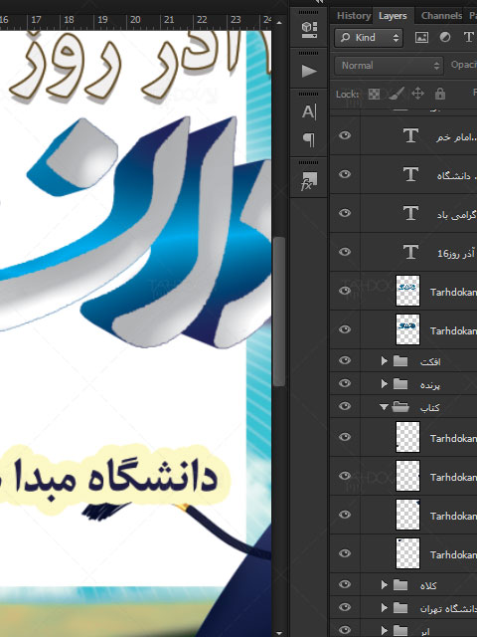The height and width of the screenshot is (637, 477).
Task: Select T icon of امام خم text layer
Action: click(410, 135)
